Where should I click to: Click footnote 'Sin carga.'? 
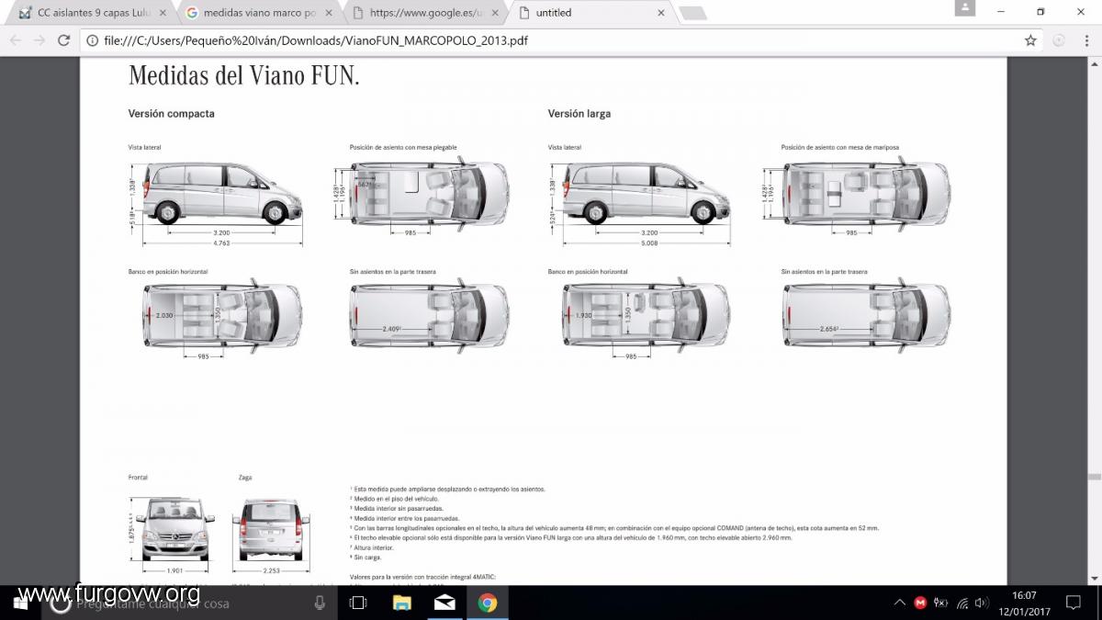point(365,558)
